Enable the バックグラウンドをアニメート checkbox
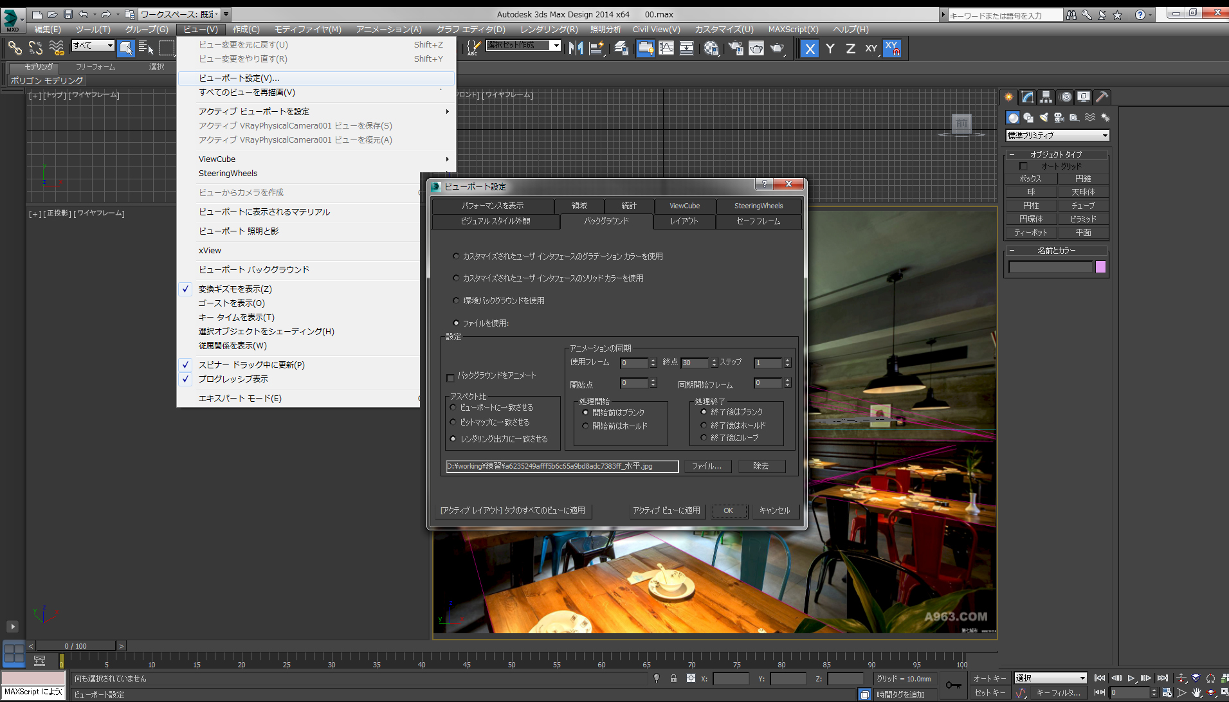 [x=450, y=377]
